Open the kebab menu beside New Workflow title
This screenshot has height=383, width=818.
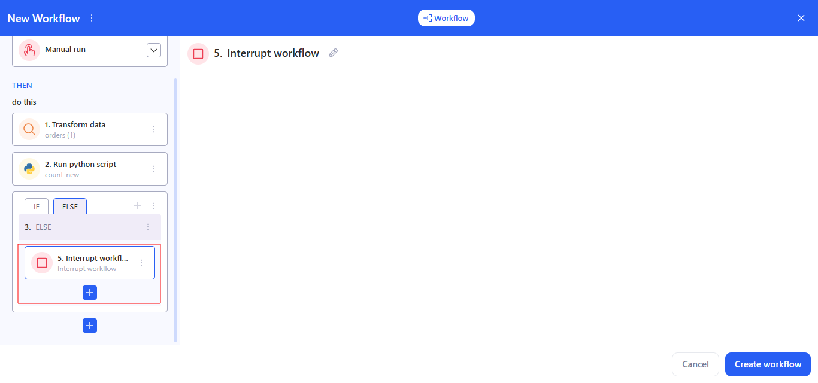point(91,18)
